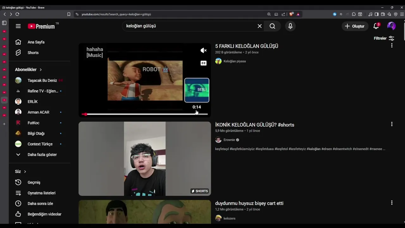This screenshot has width=405, height=228.
Task: Toggle captions on the preview (CC)
Action: (x=203, y=63)
